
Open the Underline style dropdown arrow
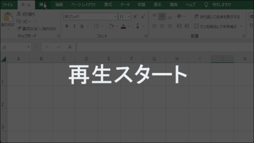point(88,26)
